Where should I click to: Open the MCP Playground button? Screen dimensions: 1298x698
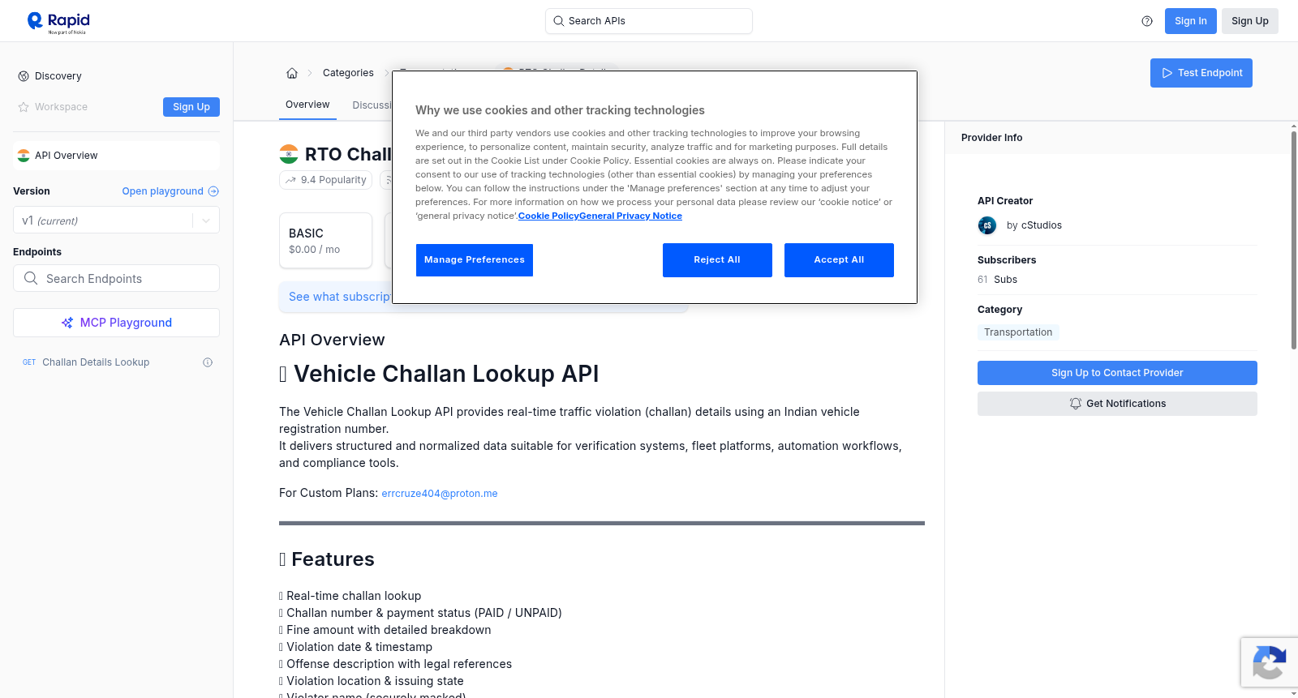[x=116, y=323]
